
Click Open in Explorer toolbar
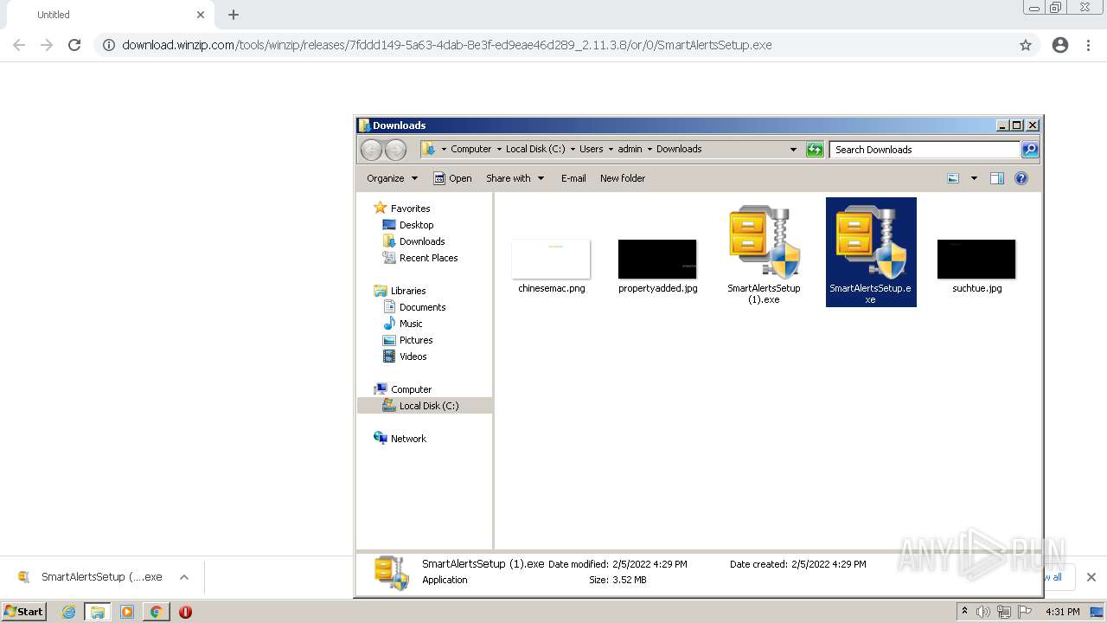(x=452, y=178)
